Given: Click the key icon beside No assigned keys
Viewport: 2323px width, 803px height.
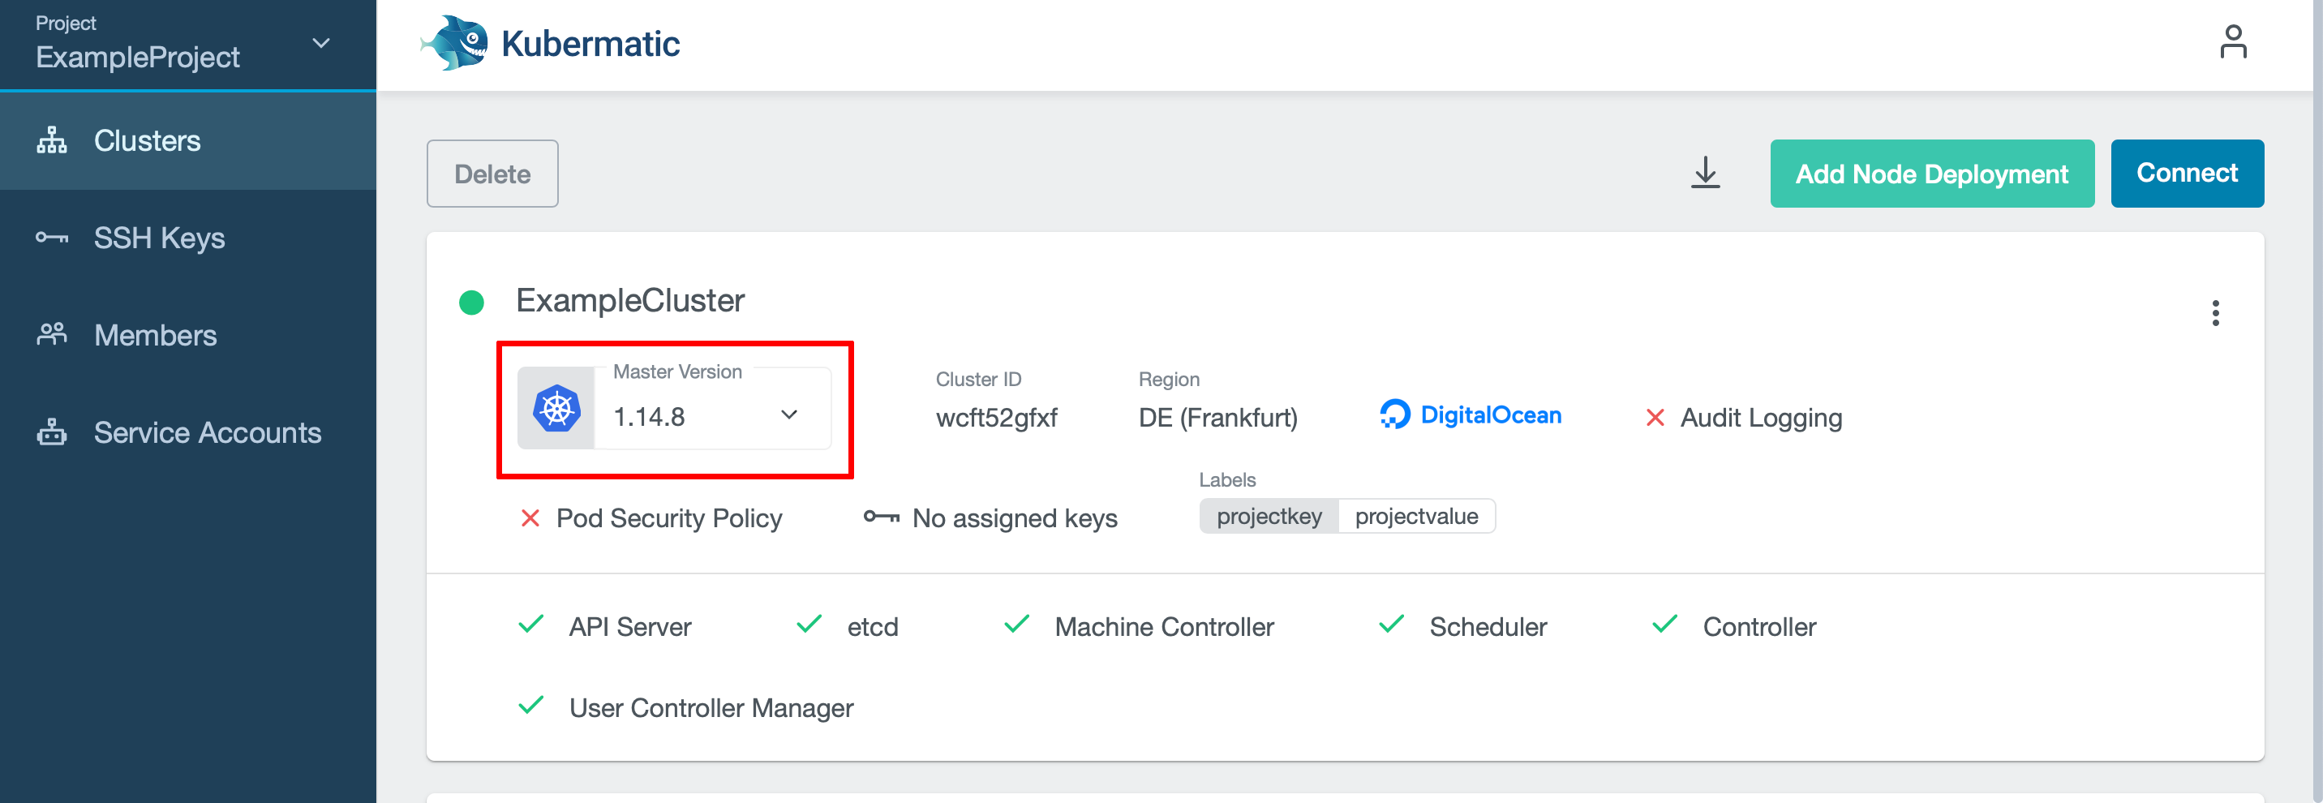Looking at the screenshot, I should pyautogui.click(x=881, y=517).
